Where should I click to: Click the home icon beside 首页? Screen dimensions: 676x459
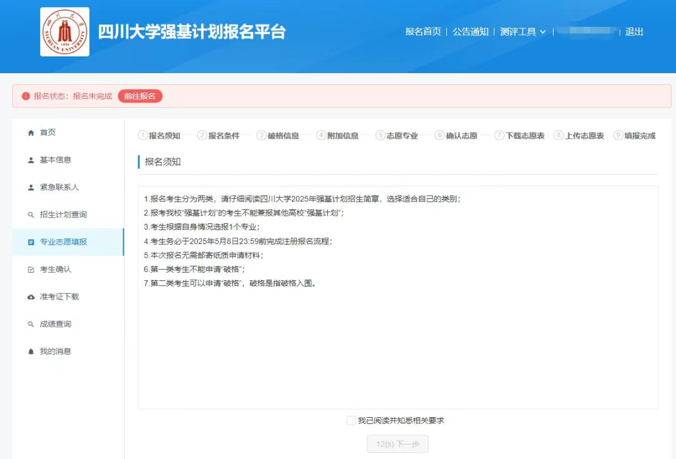[31, 133]
